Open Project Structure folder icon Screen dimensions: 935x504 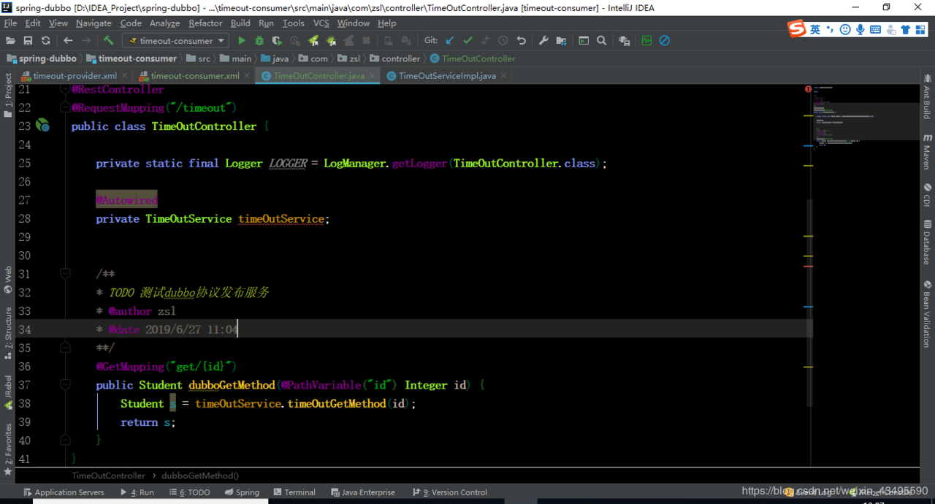tap(561, 41)
